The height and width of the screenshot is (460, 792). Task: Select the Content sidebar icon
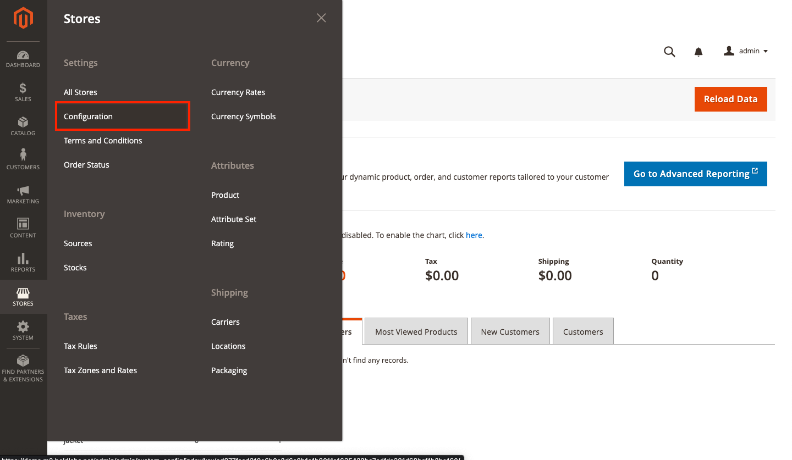point(23,228)
